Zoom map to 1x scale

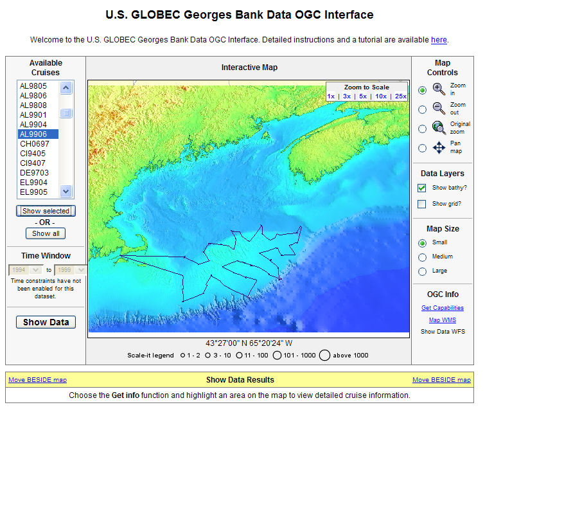click(331, 96)
